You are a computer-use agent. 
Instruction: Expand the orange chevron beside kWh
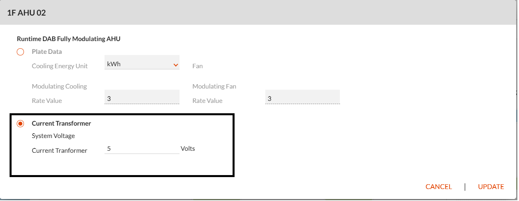(x=176, y=65)
